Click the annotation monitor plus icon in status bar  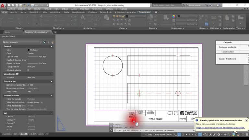[225, 134]
